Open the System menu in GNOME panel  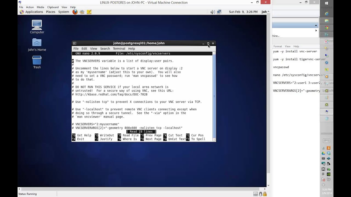[63, 12]
